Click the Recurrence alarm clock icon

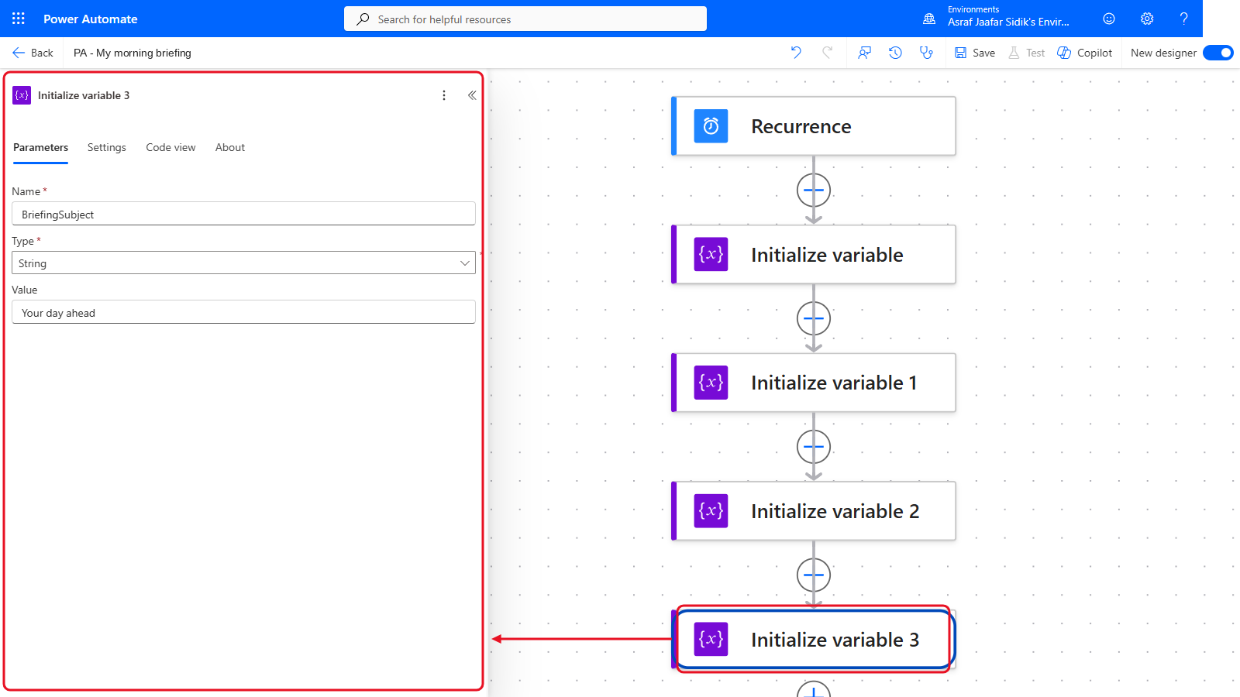point(711,126)
